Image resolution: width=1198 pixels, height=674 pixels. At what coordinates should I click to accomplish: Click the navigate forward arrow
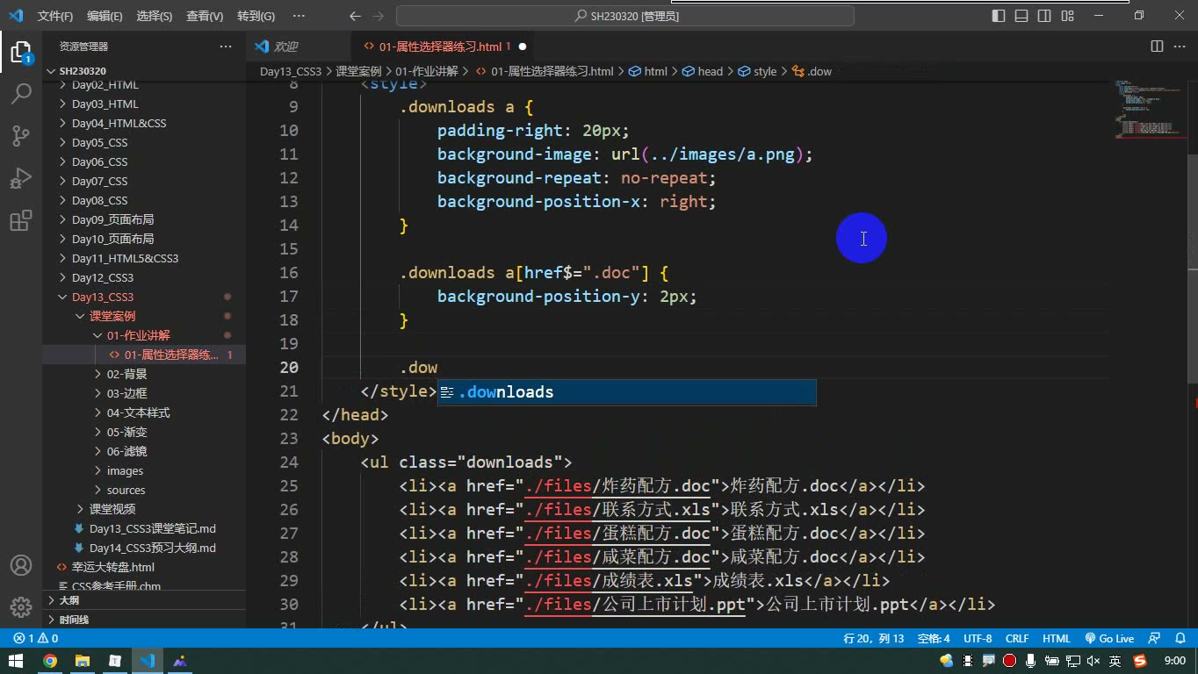(x=378, y=16)
